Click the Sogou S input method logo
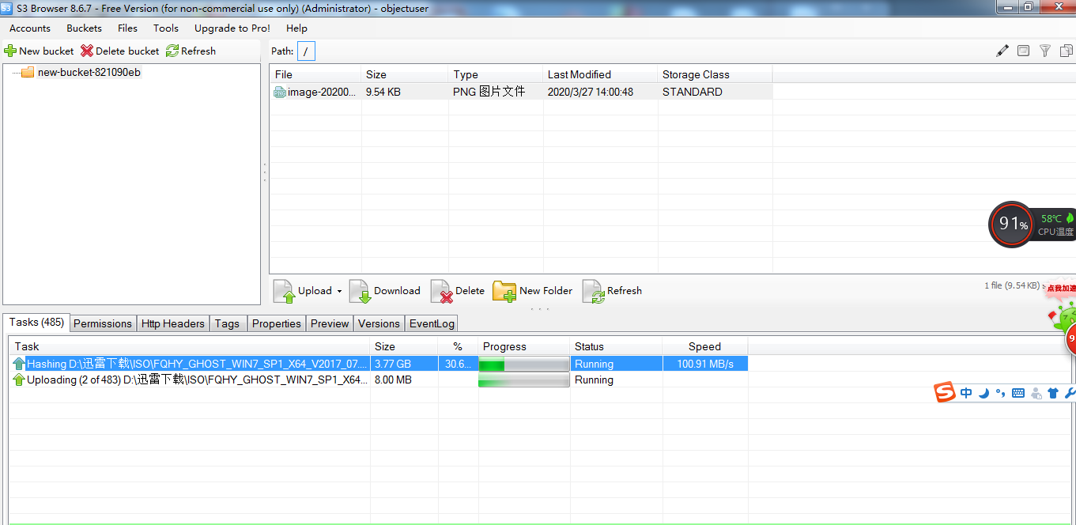The width and height of the screenshot is (1076, 525). pyautogui.click(x=946, y=392)
